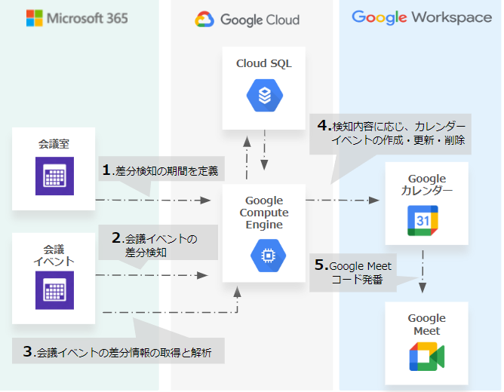The width and height of the screenshot is (504, 392).
Task: Select the Cloud SQL hexagon icon
Action: point(265,95)
